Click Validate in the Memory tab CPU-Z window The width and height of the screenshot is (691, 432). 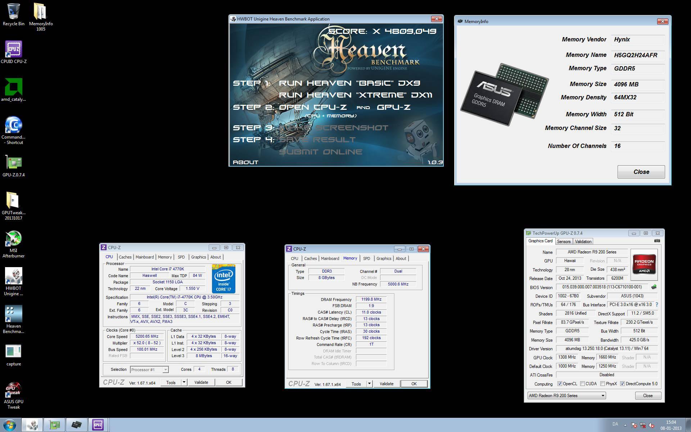[387, 384]
